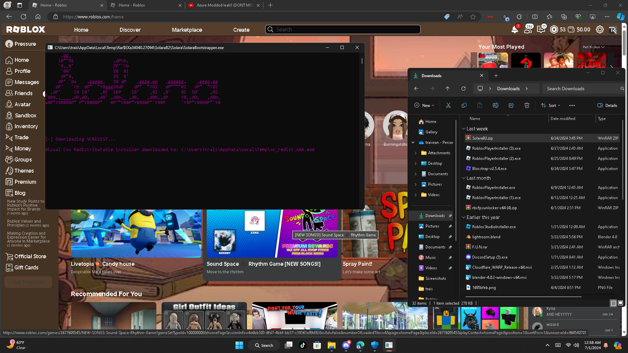Unpin Downloads from Quick access
This screenshot has width=628, height=353.
450,216
